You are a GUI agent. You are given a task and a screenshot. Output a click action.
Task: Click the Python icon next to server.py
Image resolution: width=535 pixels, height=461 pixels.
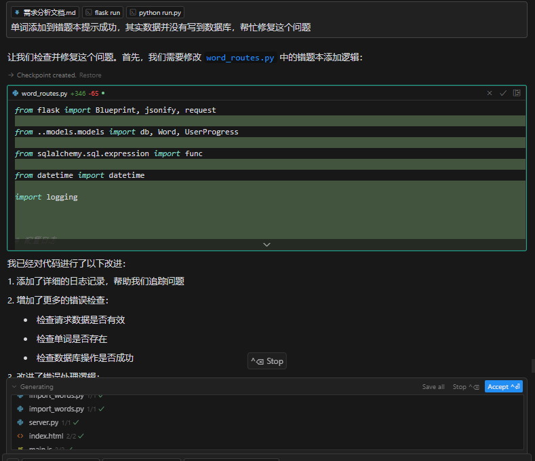click(20, 422)
